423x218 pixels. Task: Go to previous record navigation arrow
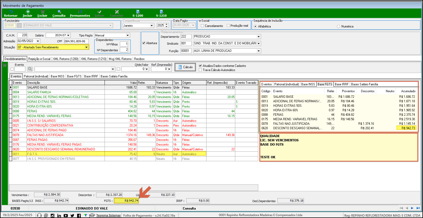click(x=407, y=208)
